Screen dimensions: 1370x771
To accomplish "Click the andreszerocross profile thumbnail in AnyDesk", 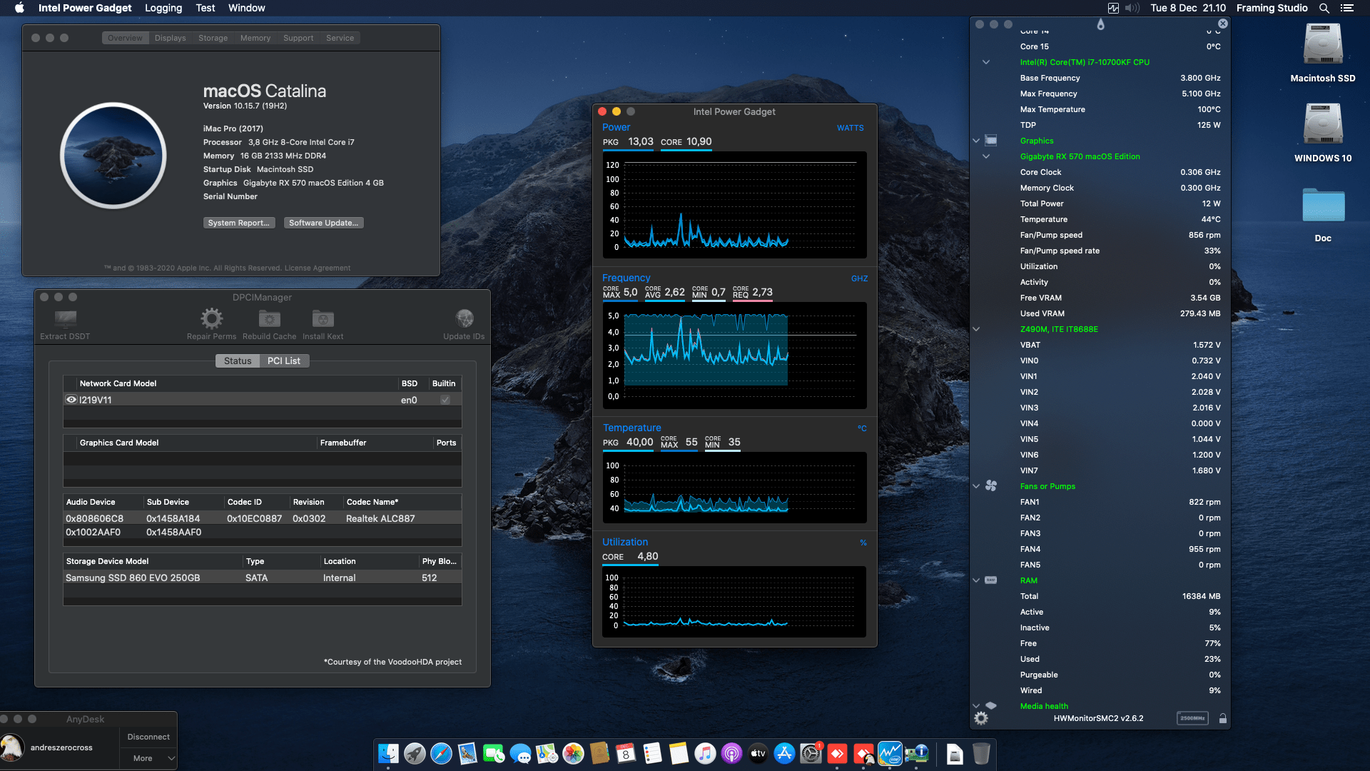I will click(11, 747).
